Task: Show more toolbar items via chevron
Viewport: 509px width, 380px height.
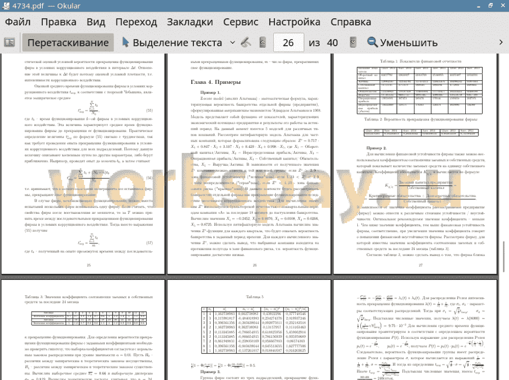Action: [501, 43]
